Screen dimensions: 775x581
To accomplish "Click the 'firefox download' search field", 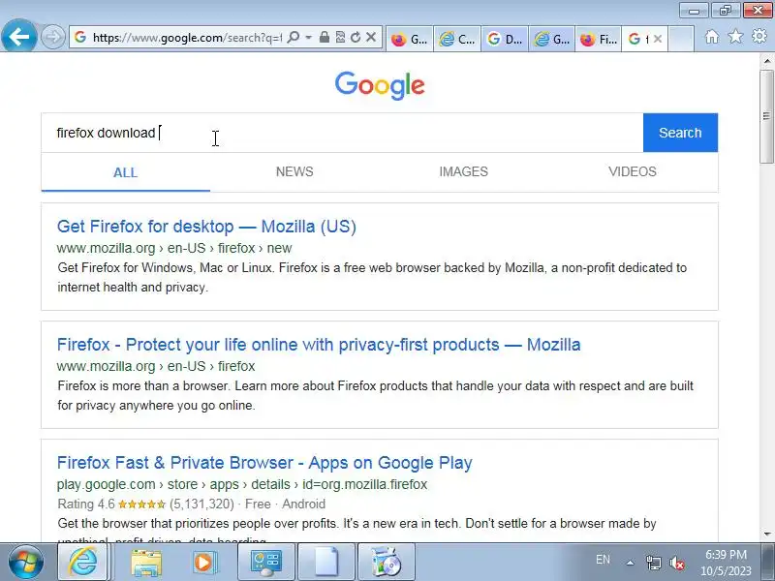I will point(342,133).
